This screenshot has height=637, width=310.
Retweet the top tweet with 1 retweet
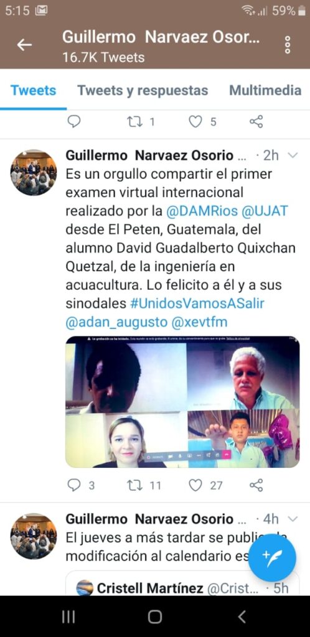(134, 121)
